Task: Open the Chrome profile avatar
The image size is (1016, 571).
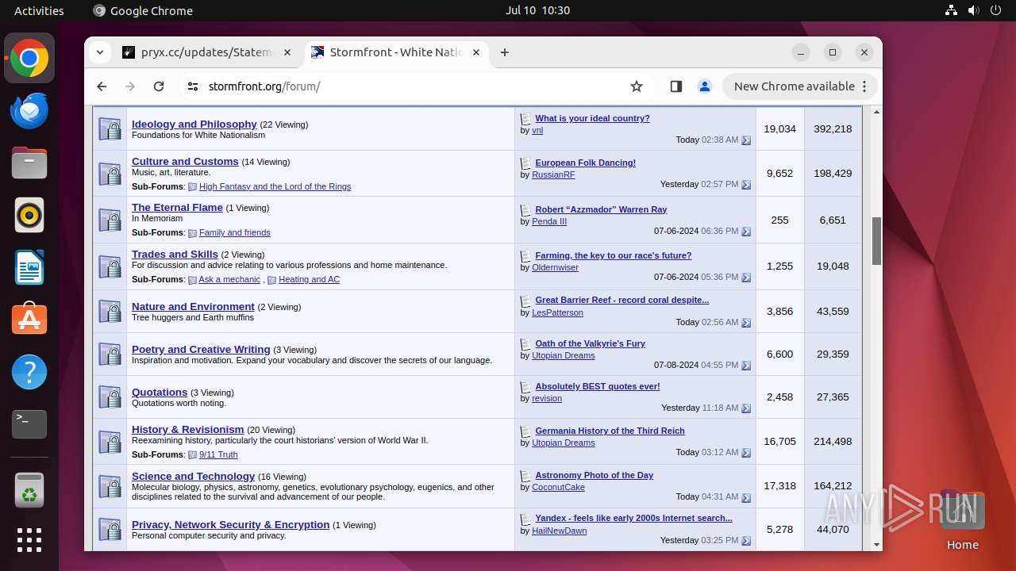Action: coord(705,86)
